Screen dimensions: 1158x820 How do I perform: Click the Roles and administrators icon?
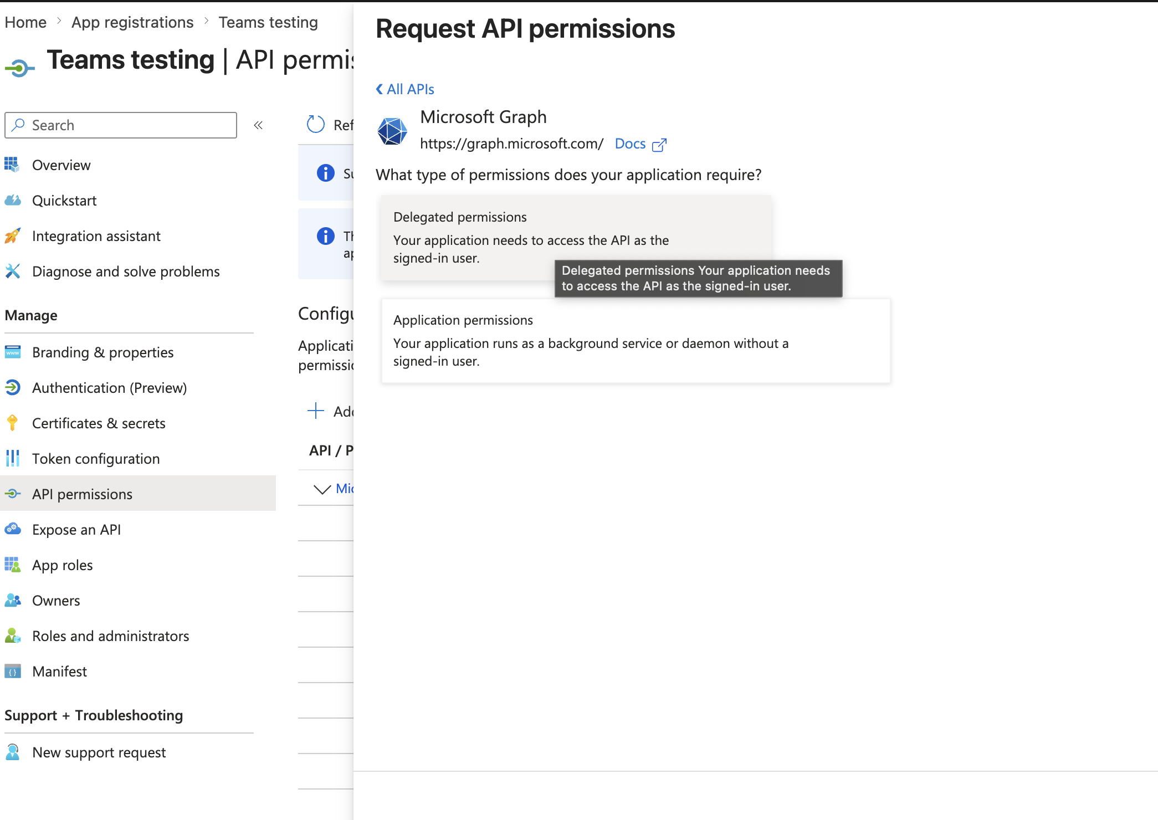click(x=12, y=635)
